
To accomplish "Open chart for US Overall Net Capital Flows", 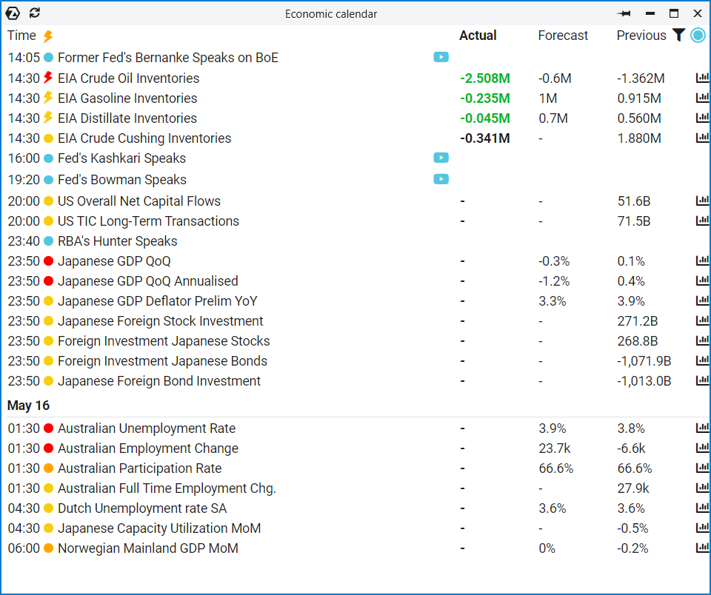I will [702, 201].
